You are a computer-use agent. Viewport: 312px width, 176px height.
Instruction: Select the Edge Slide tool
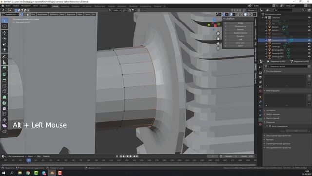[4, 114]
